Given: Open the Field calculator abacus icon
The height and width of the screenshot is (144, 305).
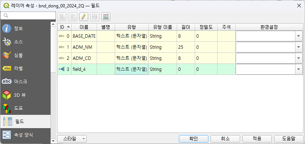Looking at the screenshot, I should click(106, 17).
